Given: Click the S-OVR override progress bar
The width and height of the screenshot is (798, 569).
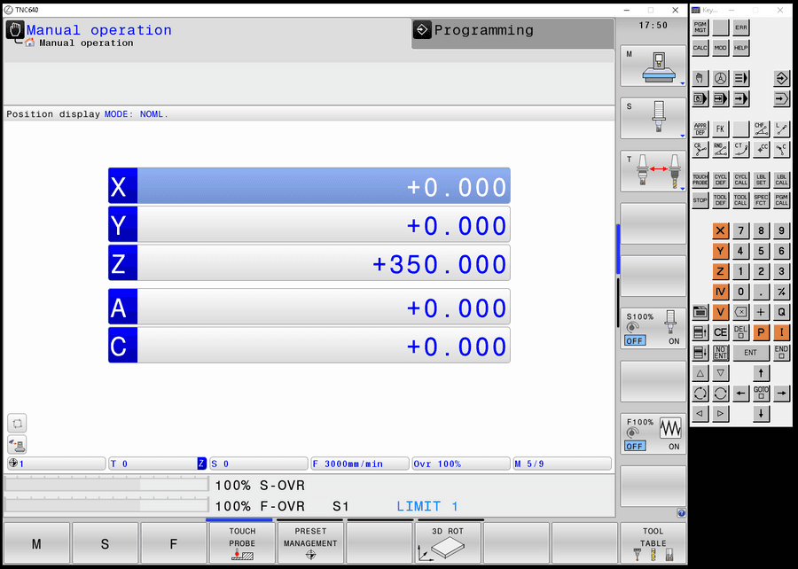Looking at the screenshot, I should (107, 486).
